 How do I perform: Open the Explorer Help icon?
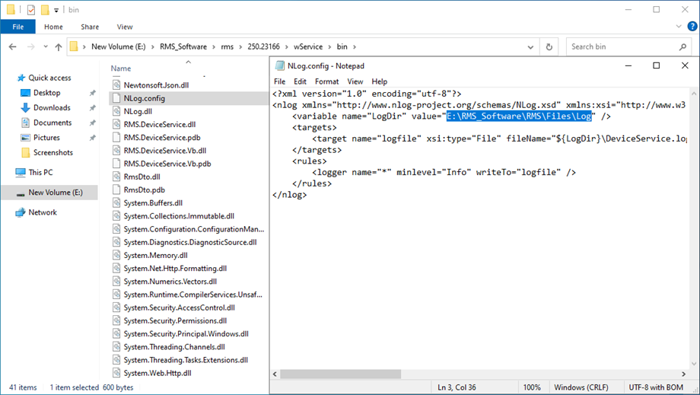pos(692,27)
